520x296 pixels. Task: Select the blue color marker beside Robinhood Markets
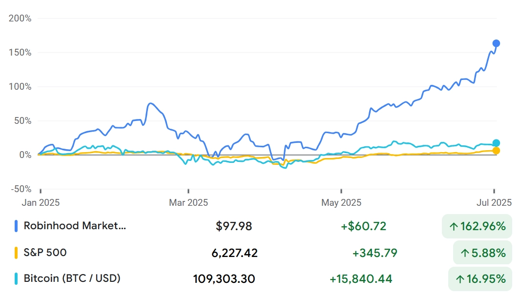pyautogui.click(x=16, y=226)
